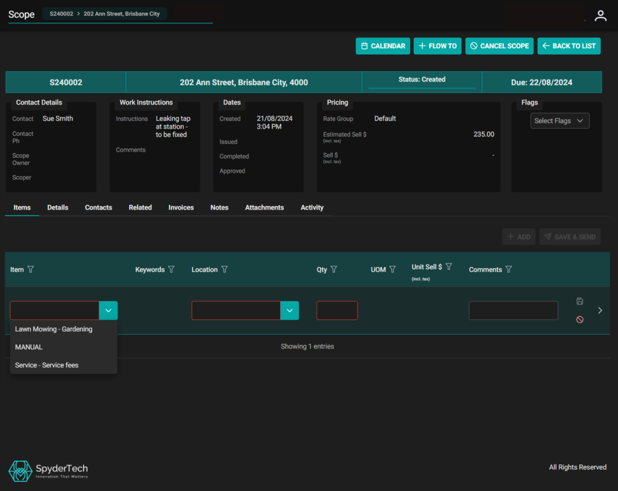Filter the Qty column
The width and height of the screenshot is (618, 491).
334,269
